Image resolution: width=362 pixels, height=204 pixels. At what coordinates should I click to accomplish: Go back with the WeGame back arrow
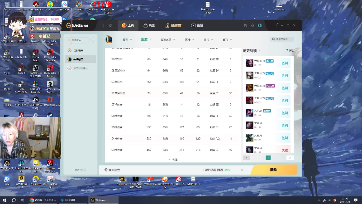(104, 25)
